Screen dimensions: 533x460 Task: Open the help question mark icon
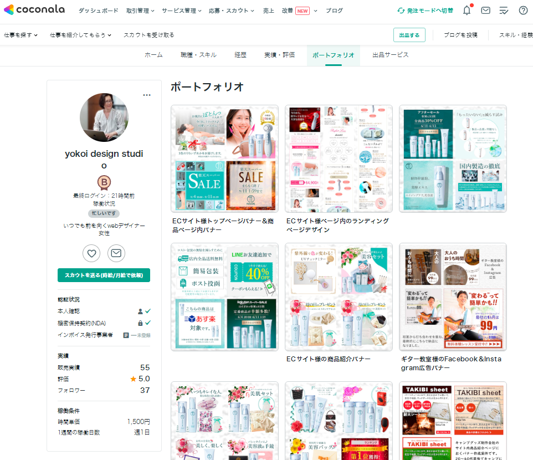[523, 11]
